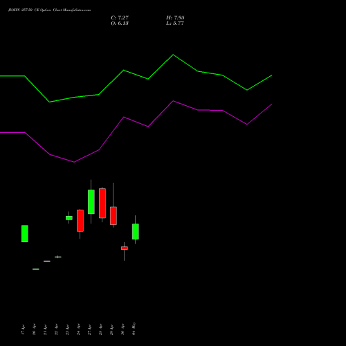Click the red candlestick above 29 Apr
The image size is (346, 346).
(113, 216)
